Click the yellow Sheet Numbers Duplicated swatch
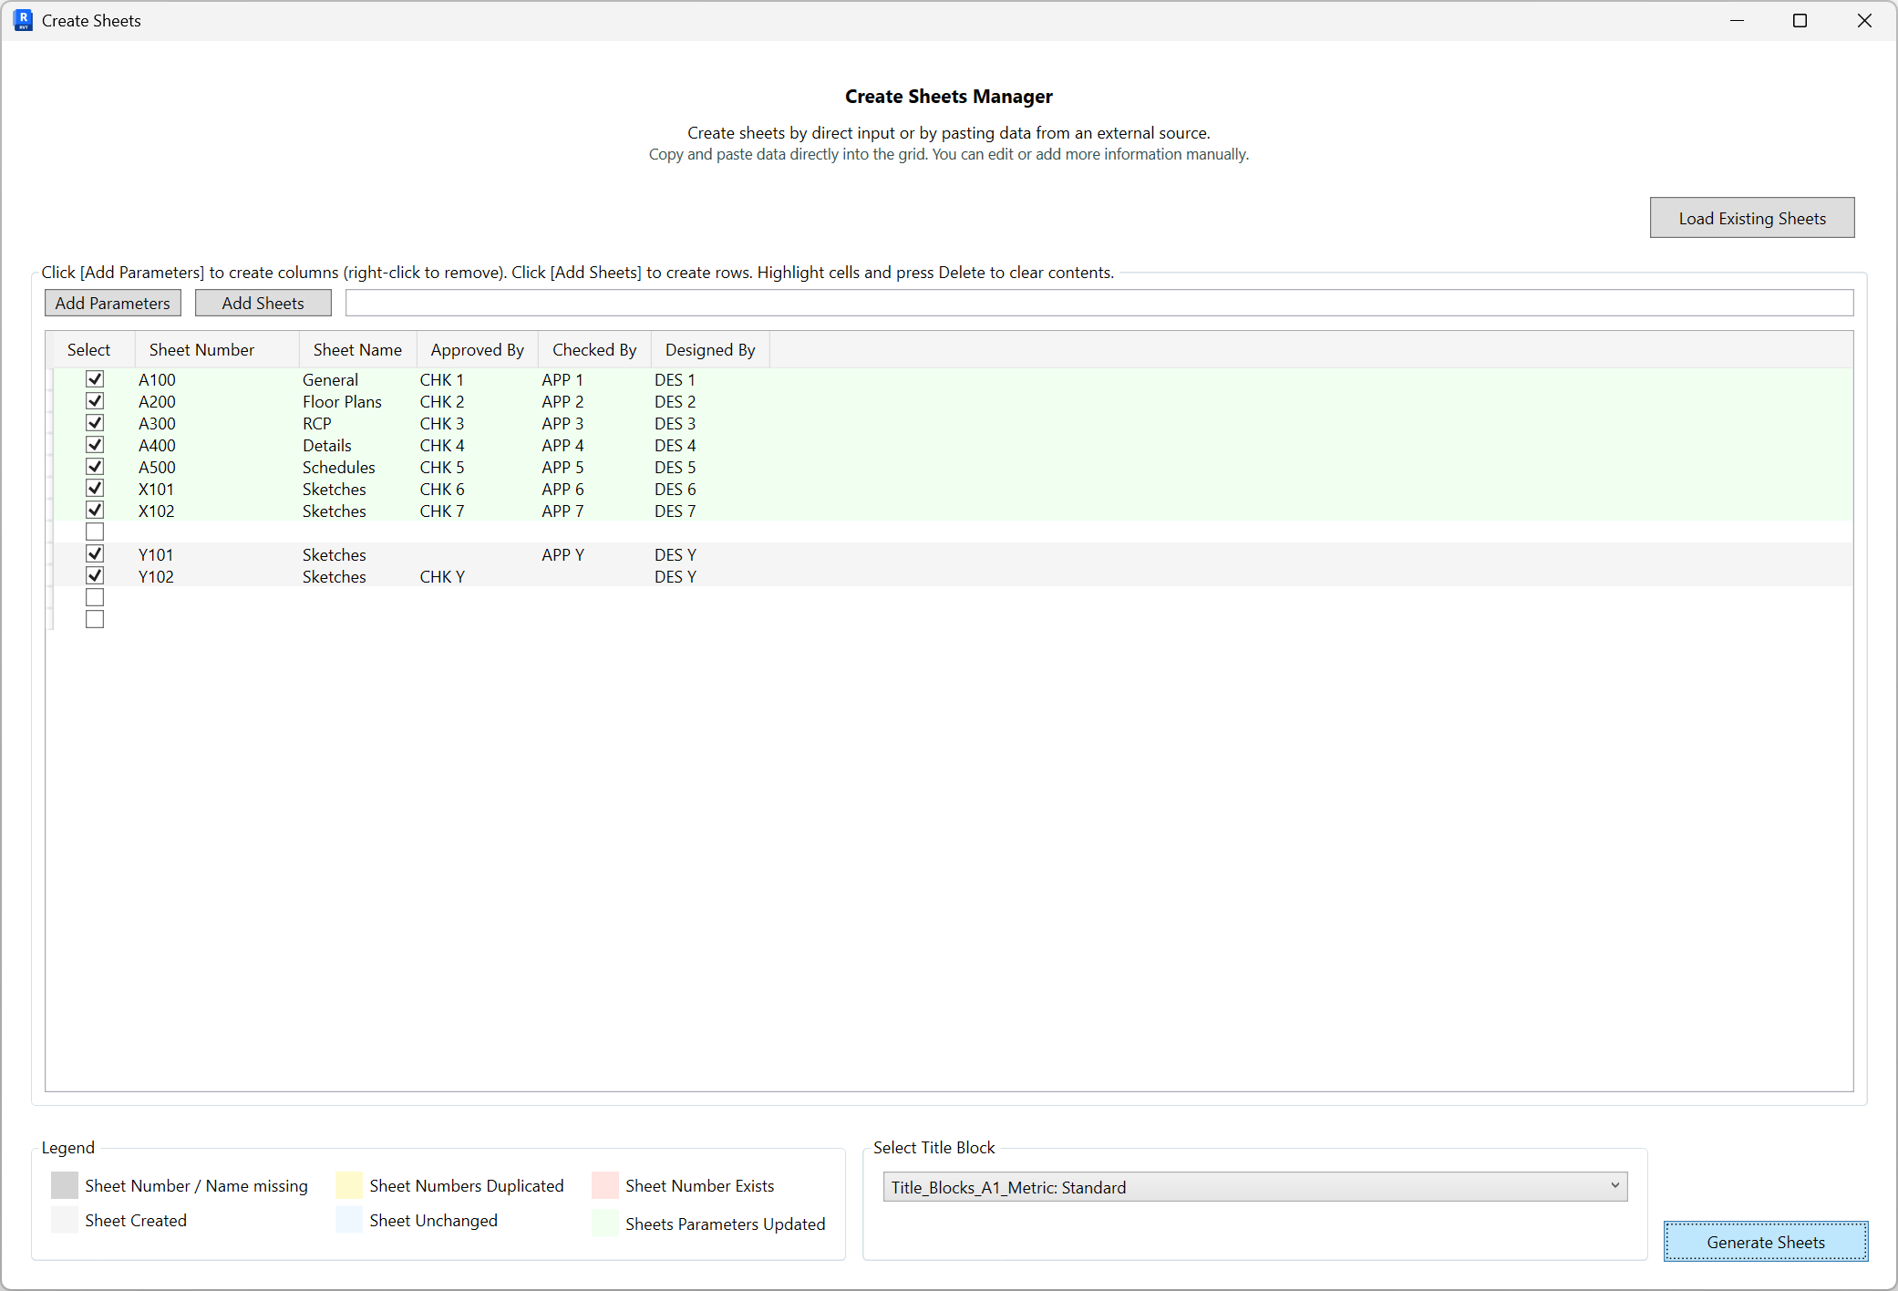The width and height of the screenshot is (1898, 1291). 347,1185
